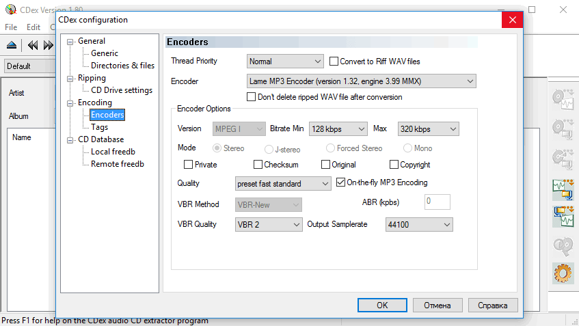Collapse the CD Database tree node

(x=70, y=140)
